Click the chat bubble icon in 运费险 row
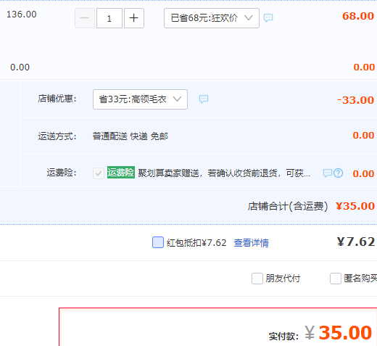Screen dimensions: 377x346 [x=328, y=173]
